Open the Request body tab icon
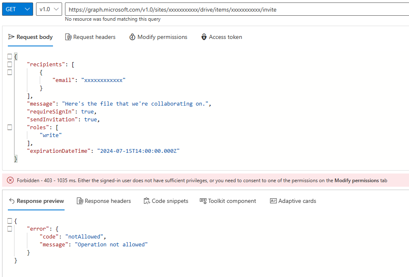Viewport: 409px width, 277px height. [x=11, y=37]
